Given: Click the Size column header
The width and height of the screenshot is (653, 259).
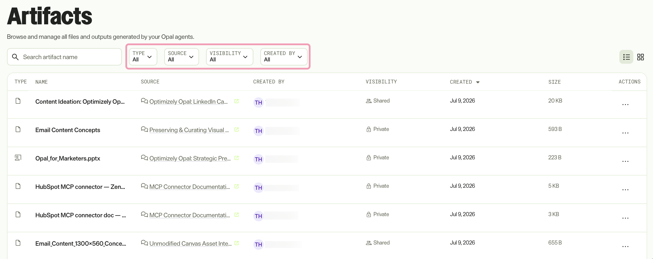Looking at the screenshot, I should pos(554,82).
